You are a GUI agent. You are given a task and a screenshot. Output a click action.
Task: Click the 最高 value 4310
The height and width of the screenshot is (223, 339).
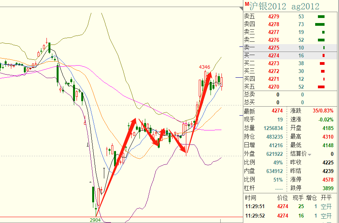(x=328, y=137)
